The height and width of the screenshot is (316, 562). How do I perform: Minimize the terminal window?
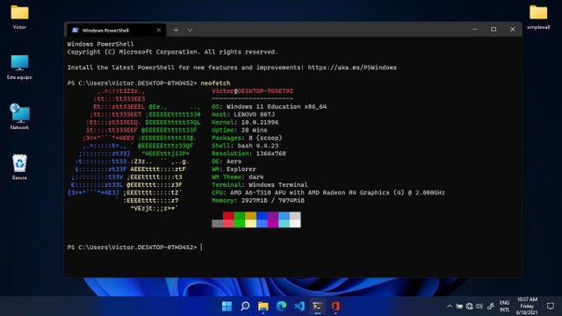click(474, 29)
